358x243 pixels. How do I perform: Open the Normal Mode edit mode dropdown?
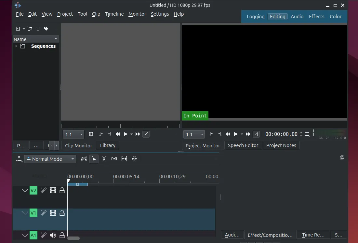(50, 159)
